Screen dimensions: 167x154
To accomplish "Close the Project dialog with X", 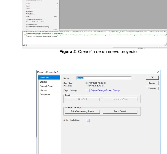I will pyautogui.click(x=158, y=72).
